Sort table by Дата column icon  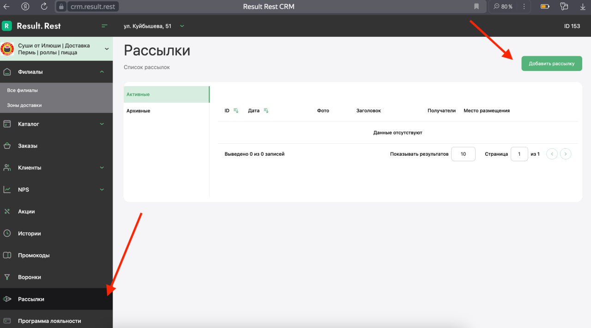[266, 111]
